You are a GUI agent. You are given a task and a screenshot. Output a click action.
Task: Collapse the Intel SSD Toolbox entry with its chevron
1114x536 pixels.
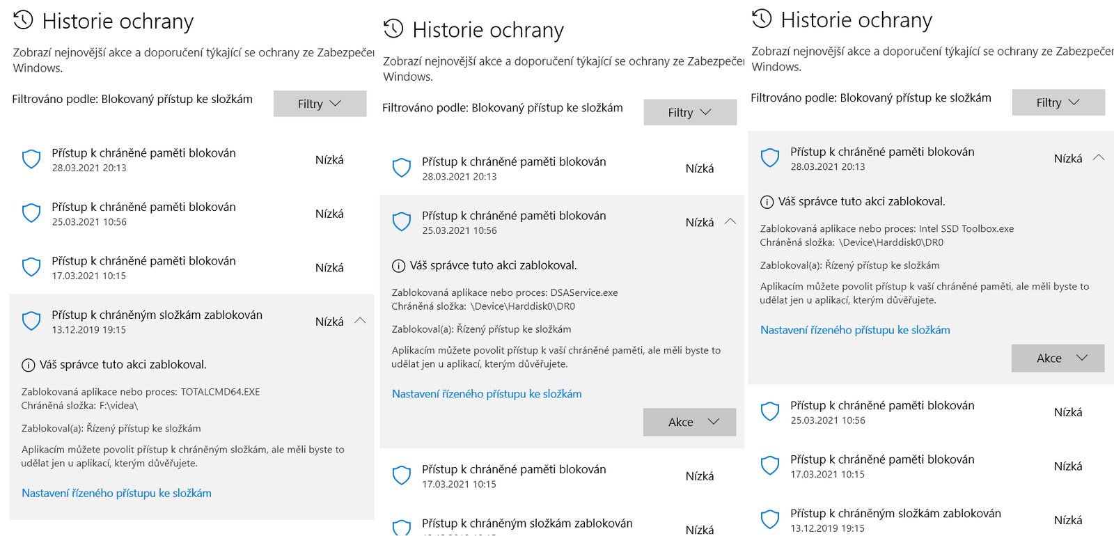point(1099,158)
